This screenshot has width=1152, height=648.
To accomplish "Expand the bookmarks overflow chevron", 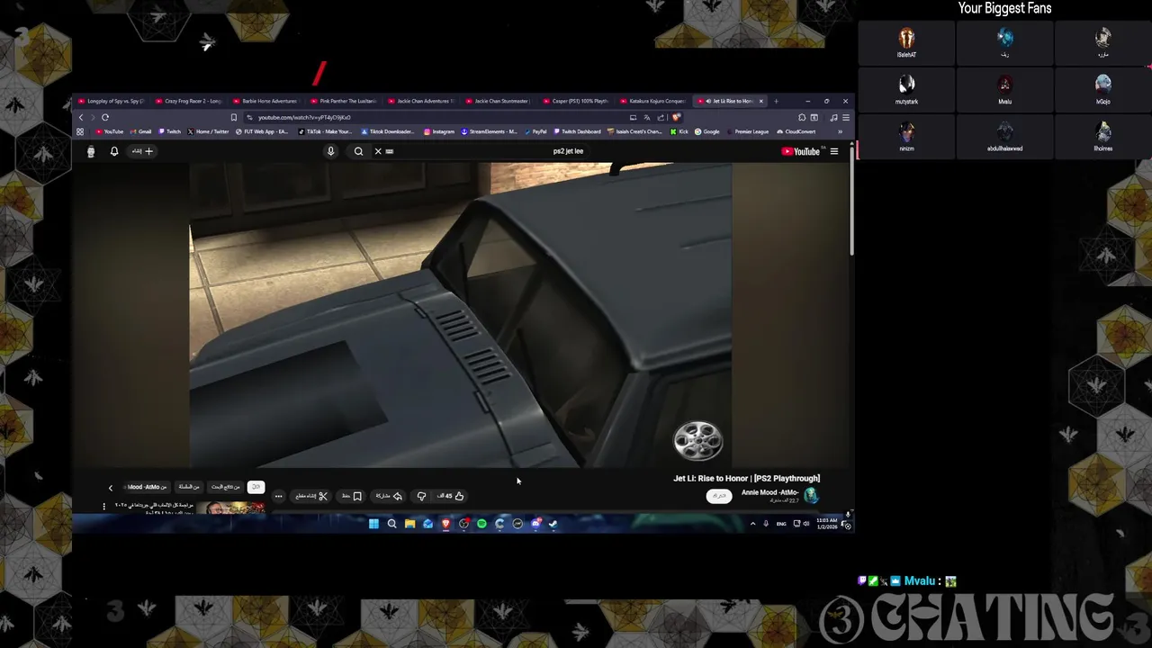I will pyautogui.click(x=840, y=131).
